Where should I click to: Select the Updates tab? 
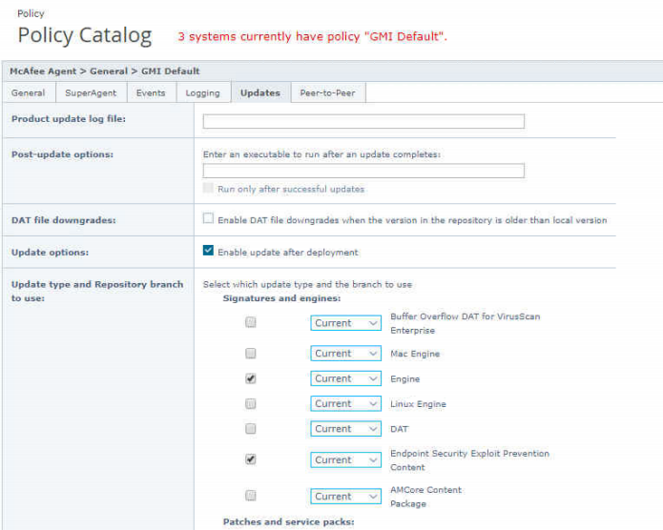click(x=260, y=93)
